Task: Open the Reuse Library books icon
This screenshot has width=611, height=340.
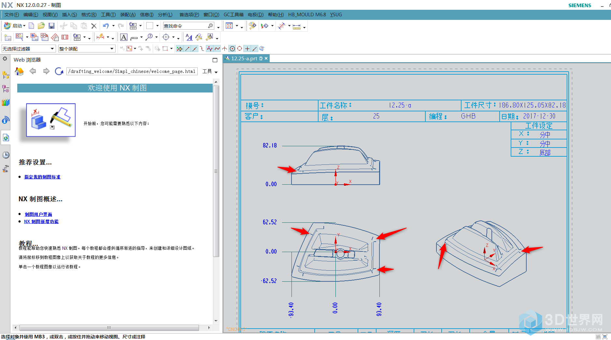Action: [x=6, y=103]
